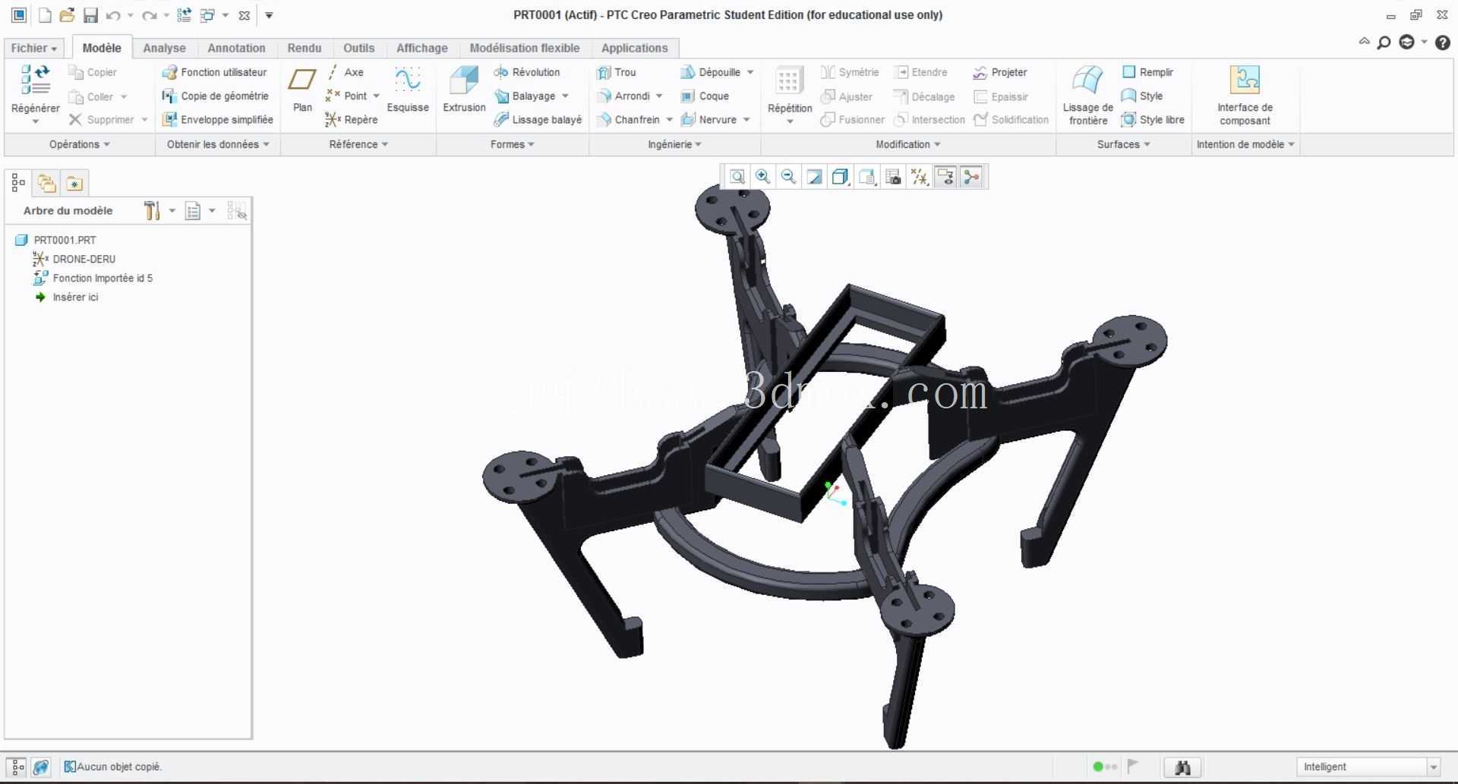Open Lissage de frontière surface tool
This screenshot has height=784, width=1458.
click(x=1087, y=95)
